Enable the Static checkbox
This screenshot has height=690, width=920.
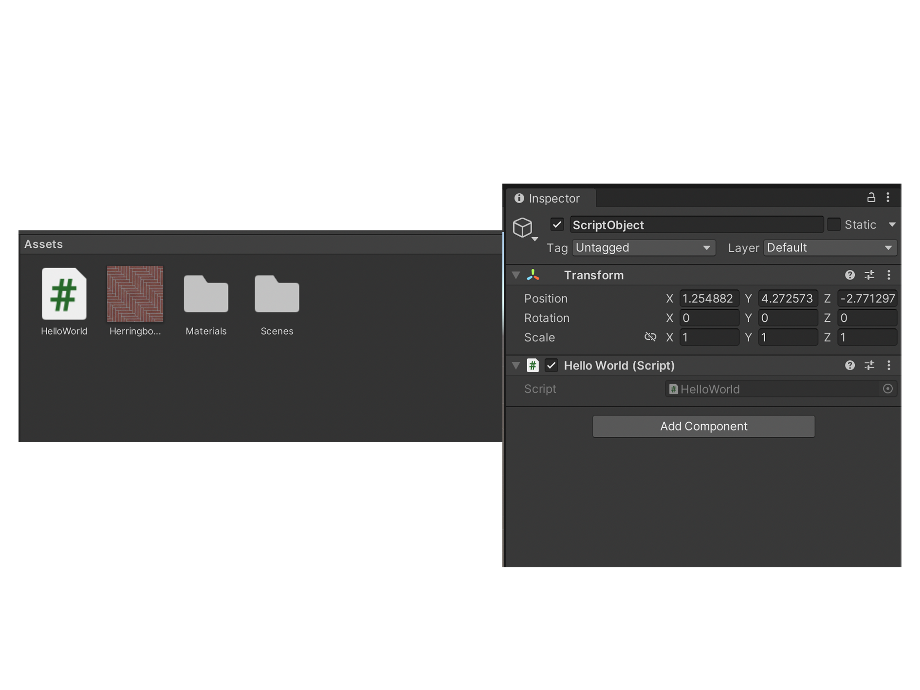tap(834, 224)
